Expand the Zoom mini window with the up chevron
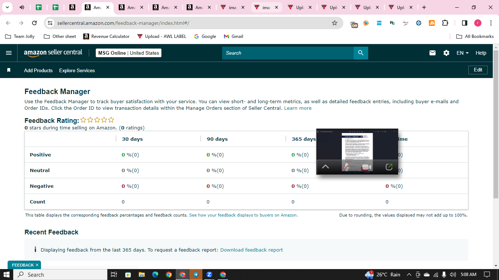Screen dimensions: 499x280 (x=325, y=167)
